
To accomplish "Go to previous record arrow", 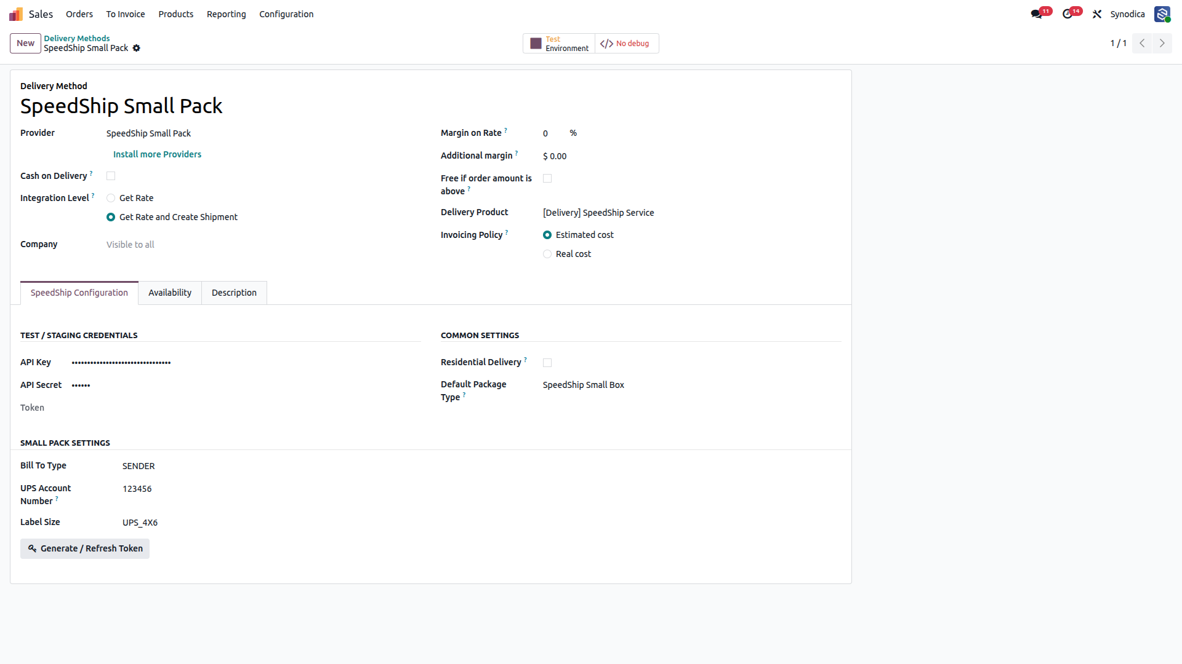I will pos(1142,43).
